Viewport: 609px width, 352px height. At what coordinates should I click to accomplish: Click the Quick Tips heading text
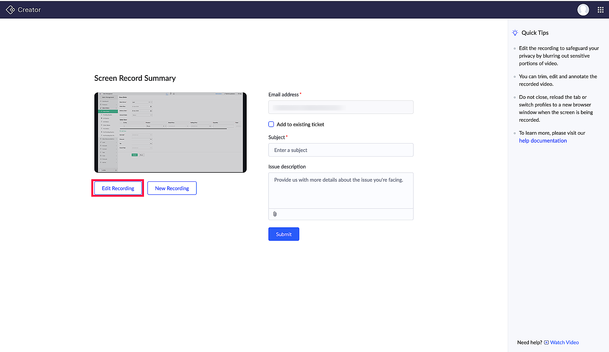(x=535, y=33)
